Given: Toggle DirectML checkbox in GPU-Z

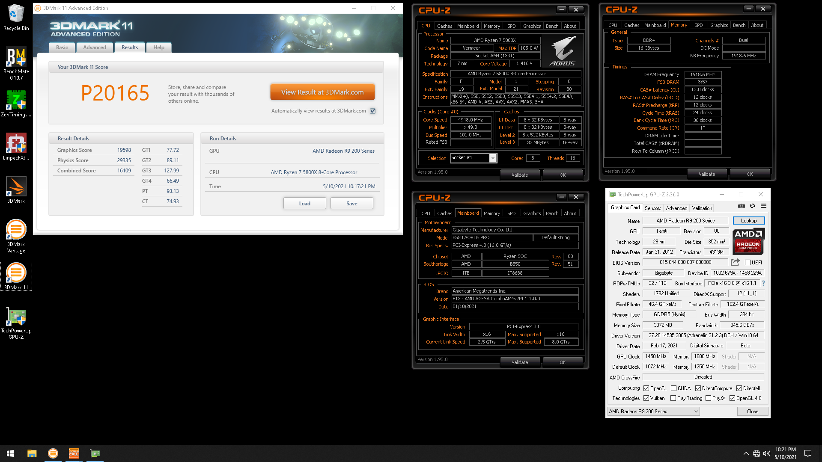Looking at the screenshot, I should (739, 388).
